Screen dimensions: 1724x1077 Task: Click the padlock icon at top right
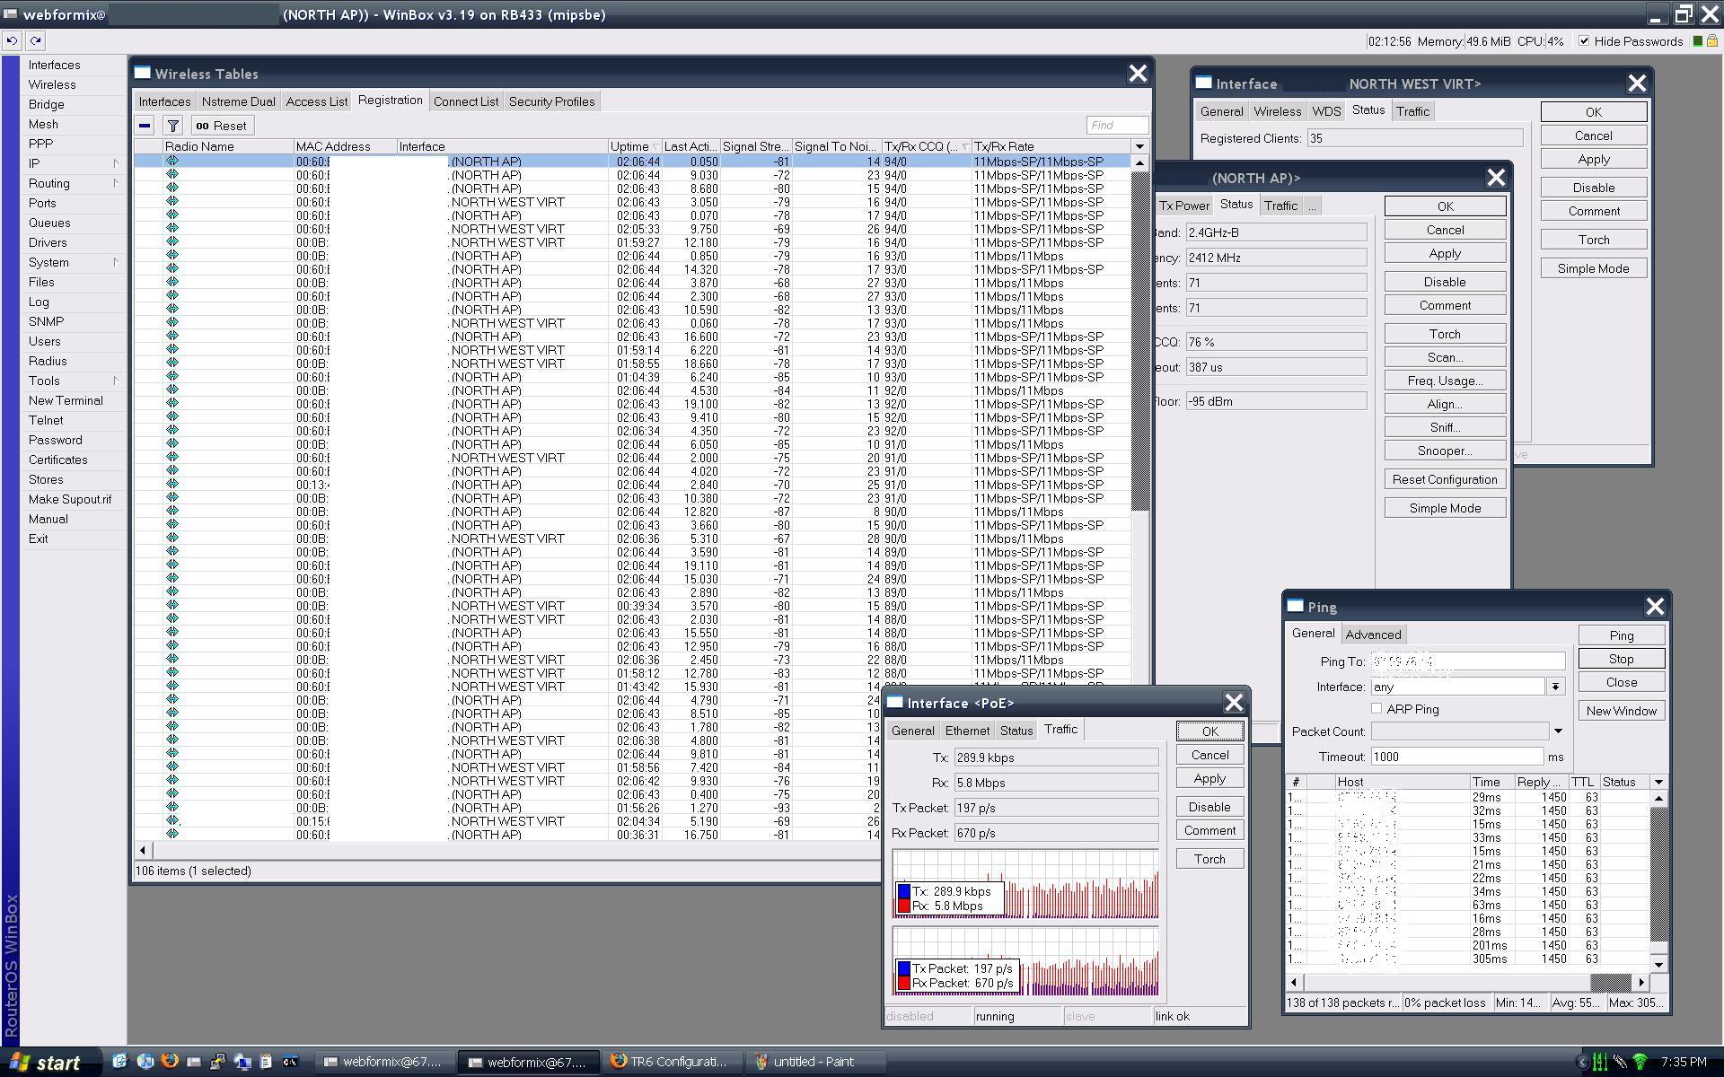coord(1711,41)
